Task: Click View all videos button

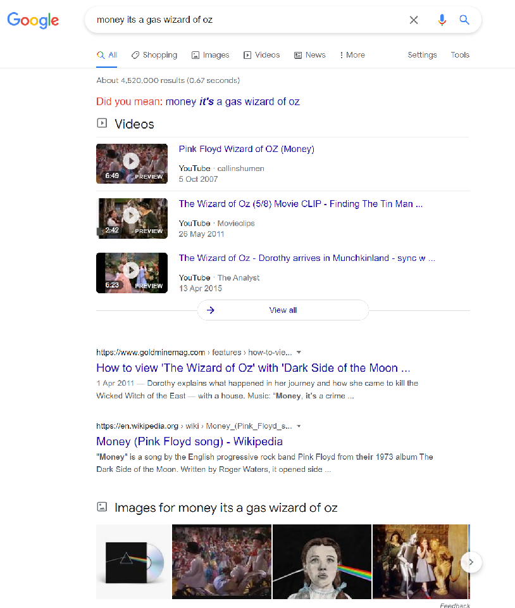Action: pos(283,310)
